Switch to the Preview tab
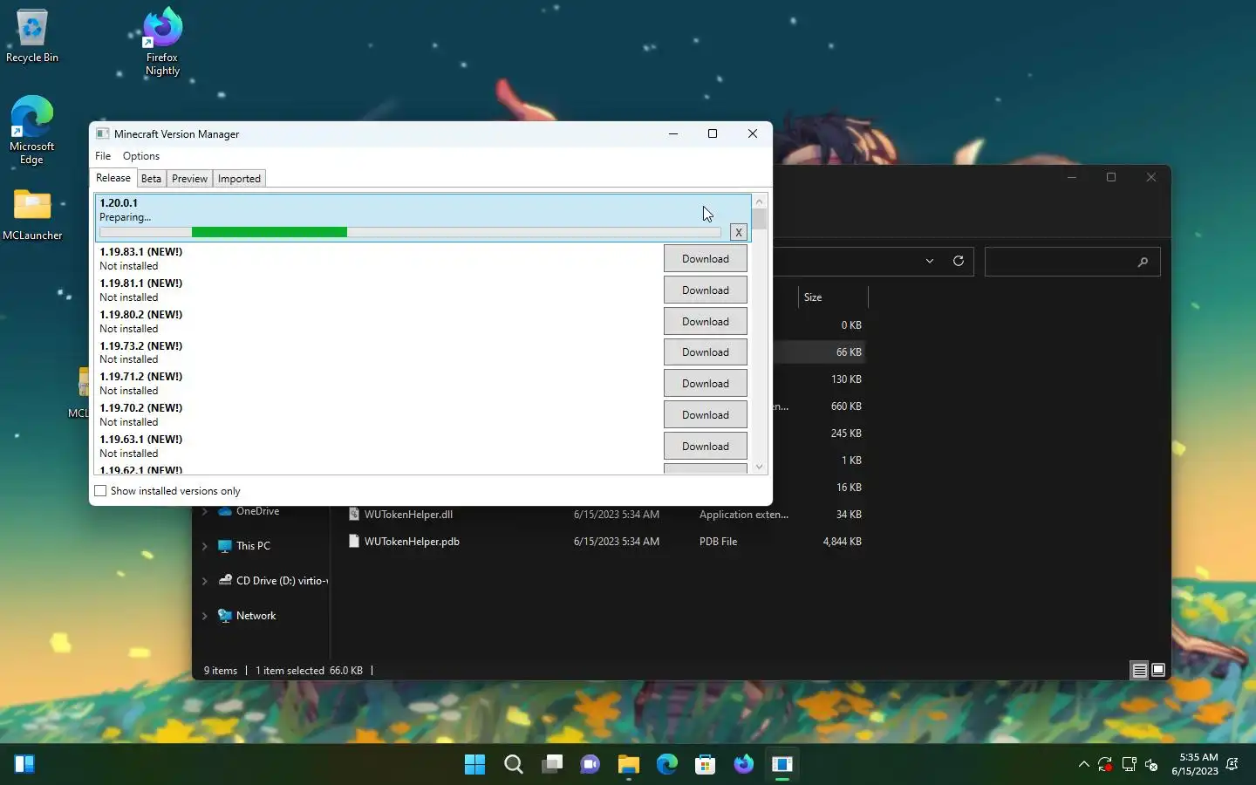Viewport: 1256px width, 785px height. click(x=189, y=179)
